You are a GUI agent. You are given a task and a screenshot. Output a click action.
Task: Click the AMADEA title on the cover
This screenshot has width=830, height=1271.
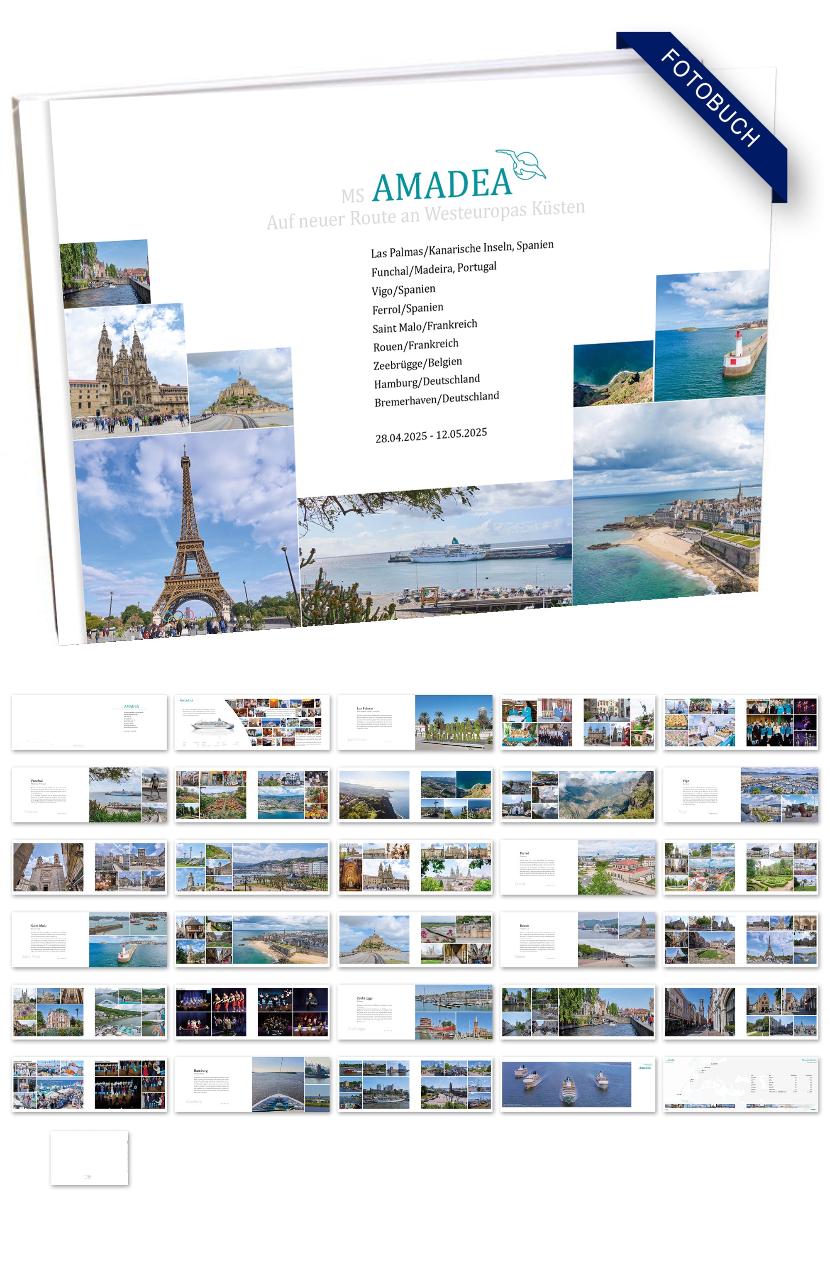[x=442, y=185]
